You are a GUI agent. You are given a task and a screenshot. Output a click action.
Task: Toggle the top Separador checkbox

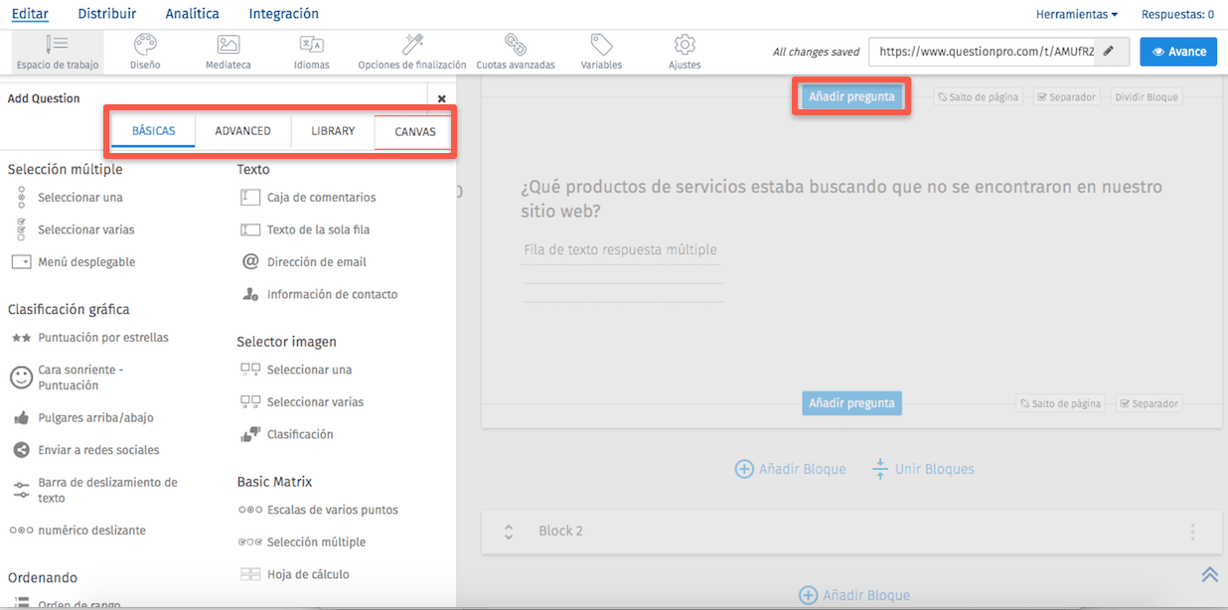tap(1066, 97)
